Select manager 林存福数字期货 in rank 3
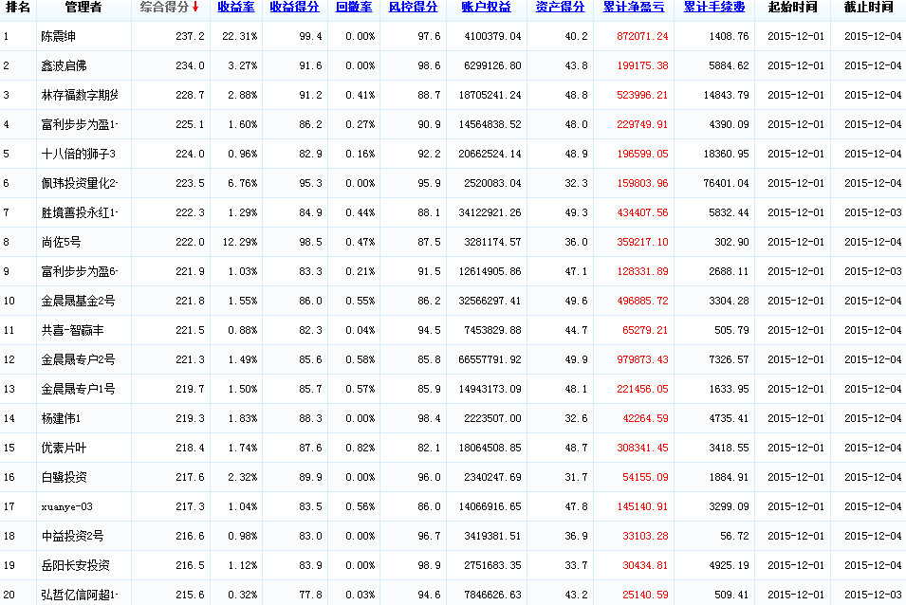The width and height of the screenshot is (906, 605). pos(80,95)
